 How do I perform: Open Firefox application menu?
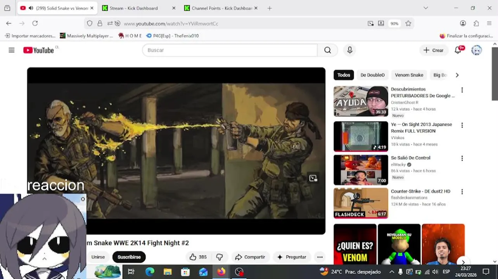pyautogui.click(x=489, y=23)
